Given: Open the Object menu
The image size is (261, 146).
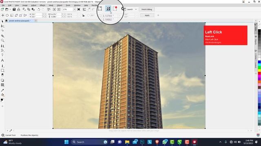Looking at the screenshot, I should pos(60,5).
